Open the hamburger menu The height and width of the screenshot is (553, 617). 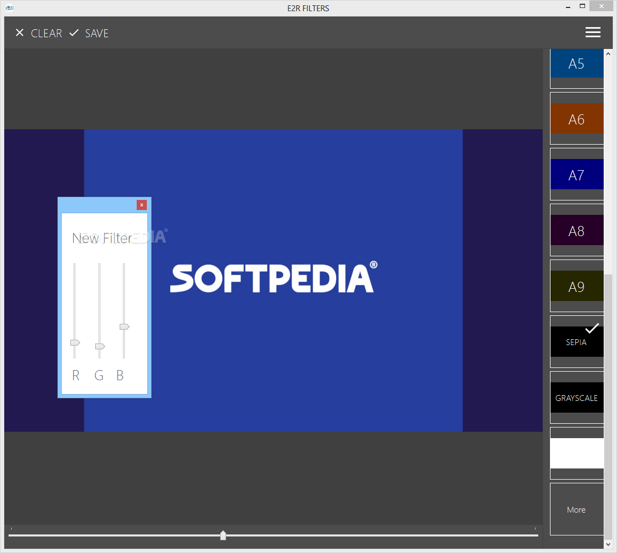point(593,32)
